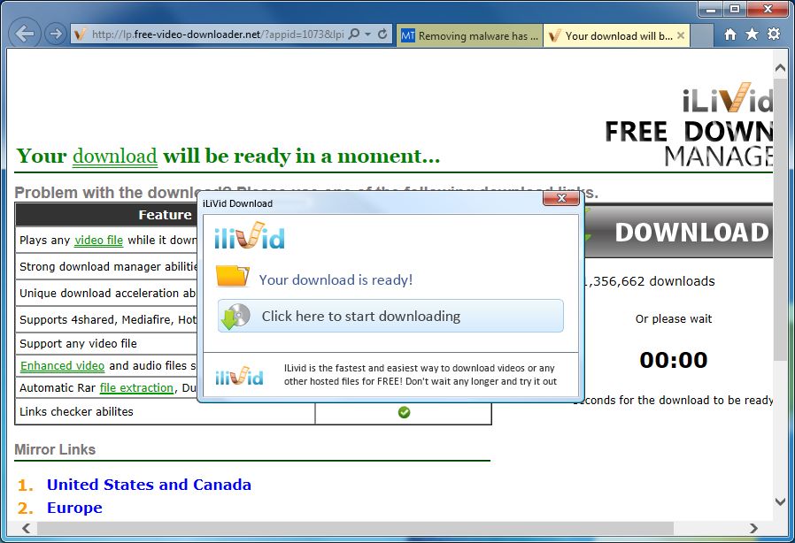
Task: Open the address bar dropdown arrow
Action: click(x=368, y=34)
